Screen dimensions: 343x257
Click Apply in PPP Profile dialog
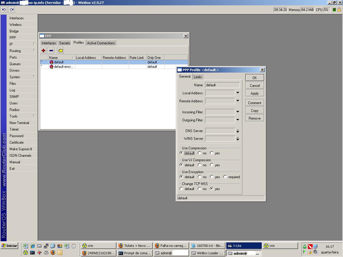click(255, 93)
